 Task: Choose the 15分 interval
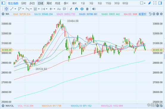pyautogui.click(x=108, y=3)
